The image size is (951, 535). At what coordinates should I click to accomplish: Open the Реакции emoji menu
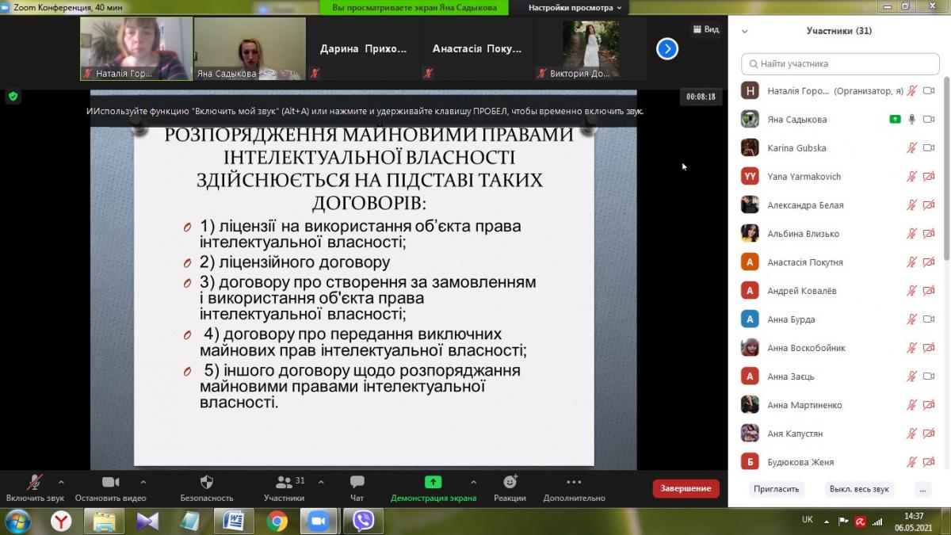(510, 488)
